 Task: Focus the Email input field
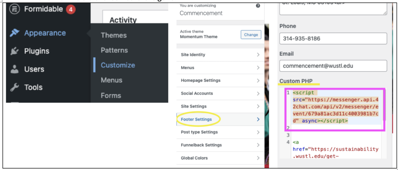pos(333,66)
